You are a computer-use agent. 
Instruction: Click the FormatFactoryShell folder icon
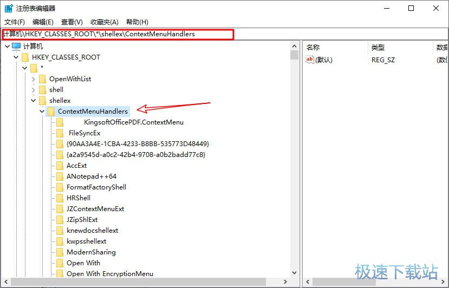tap(60, 187)
